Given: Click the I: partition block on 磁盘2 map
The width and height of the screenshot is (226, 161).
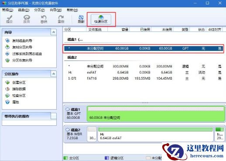Looking at the screenshot, I should [219, 134].
